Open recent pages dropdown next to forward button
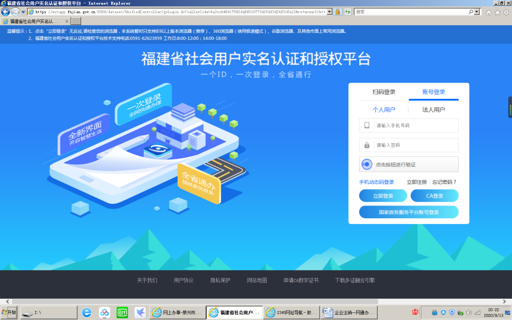The image size is (512, 320). (23, 12)
